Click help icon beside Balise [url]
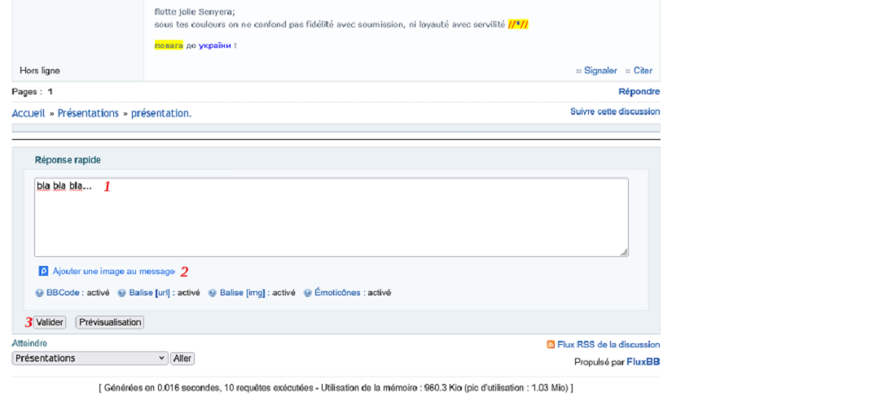The height and width of the screenshot is (410, 896). point(121,293)
